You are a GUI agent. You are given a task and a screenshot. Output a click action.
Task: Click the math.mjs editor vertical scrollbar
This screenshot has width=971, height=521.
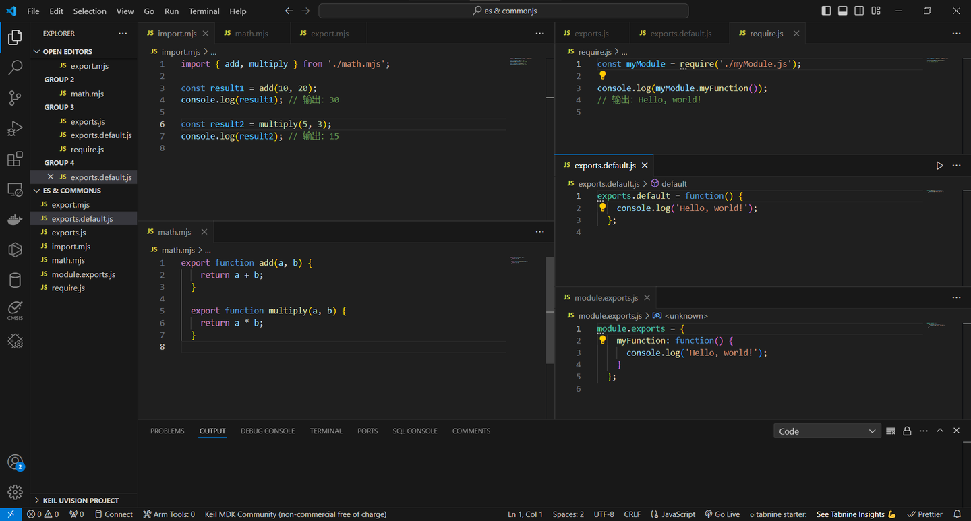(x=550, y=310)
